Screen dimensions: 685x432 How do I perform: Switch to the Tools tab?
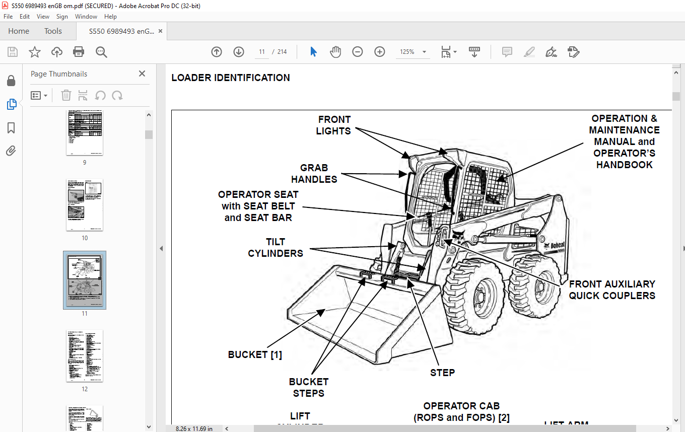tap(53, 31)
